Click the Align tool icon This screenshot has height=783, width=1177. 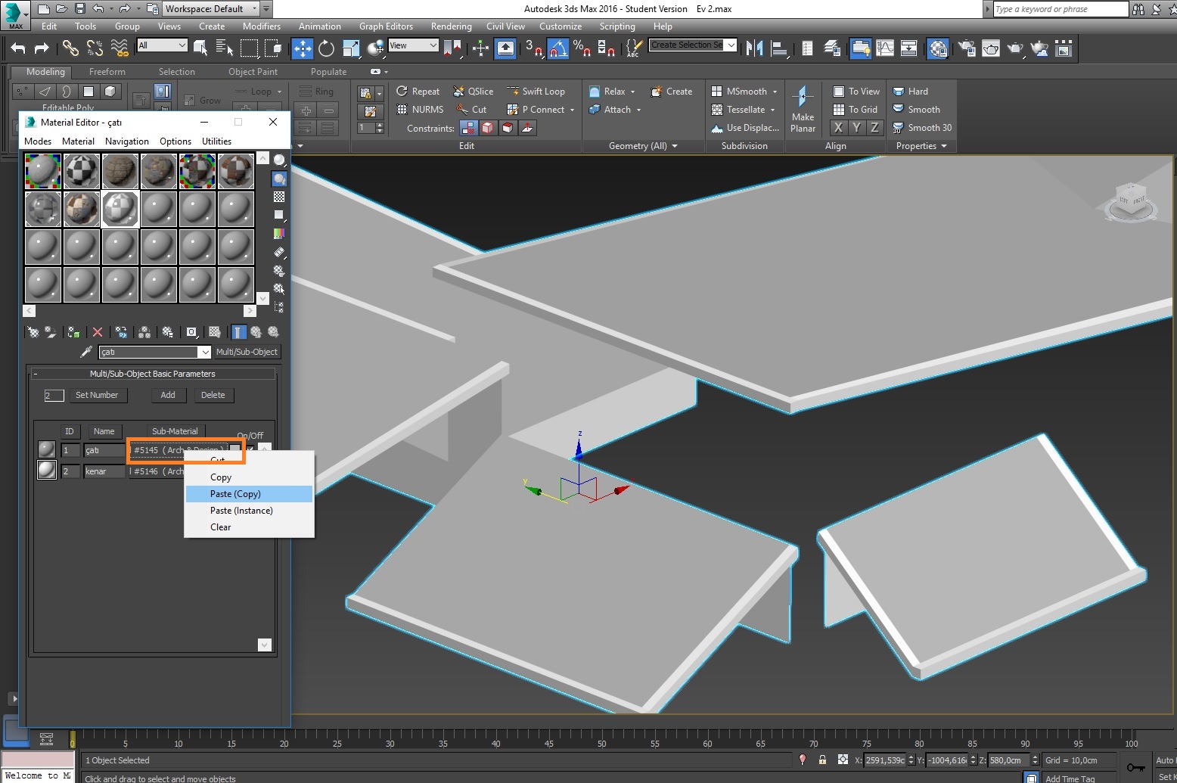coord(779,48)
